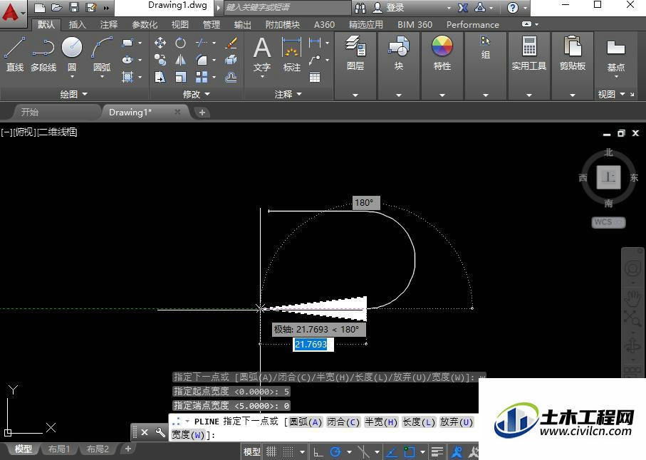Toggle object snap in status bar

(409, 451)
